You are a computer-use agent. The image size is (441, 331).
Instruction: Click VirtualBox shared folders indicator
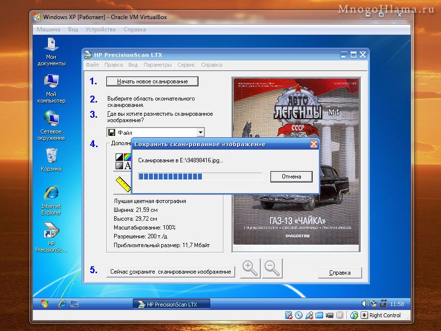tap(319, 315)
